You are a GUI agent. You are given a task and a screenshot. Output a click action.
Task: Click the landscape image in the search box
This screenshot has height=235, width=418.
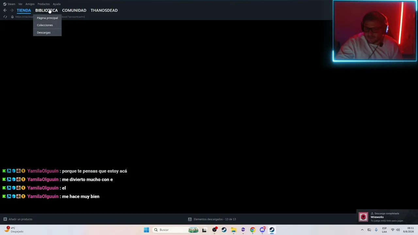coord(193,230)
